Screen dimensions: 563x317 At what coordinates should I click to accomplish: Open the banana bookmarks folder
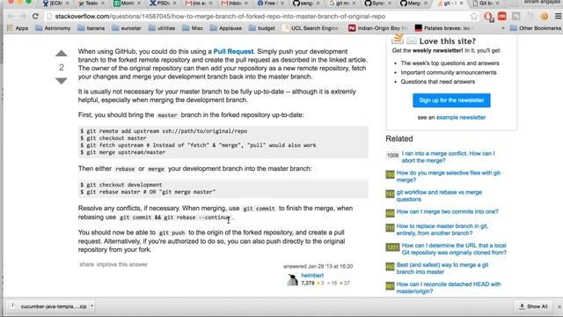tap(91, 28)
